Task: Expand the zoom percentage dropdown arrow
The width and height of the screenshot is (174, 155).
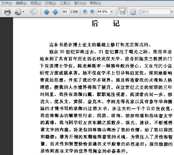Action: [x=112, y=12]
